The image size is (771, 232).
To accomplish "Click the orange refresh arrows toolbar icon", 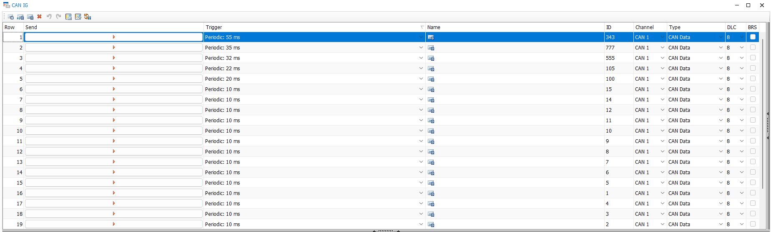I will 88,17.
